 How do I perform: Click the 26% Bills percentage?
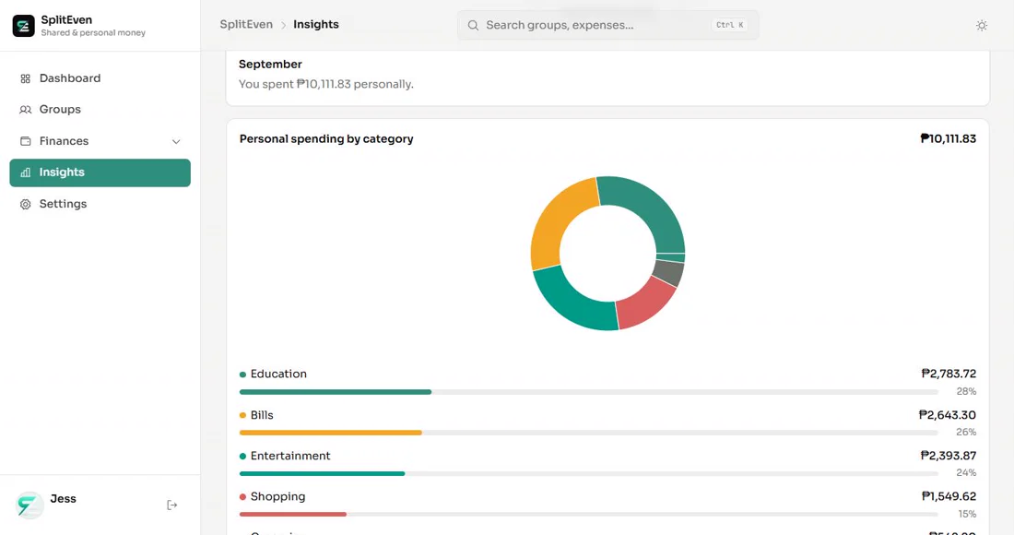coord(966,432)
